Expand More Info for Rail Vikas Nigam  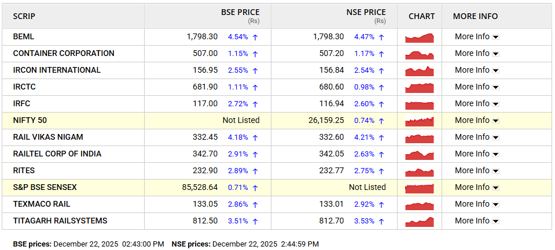(477, 137)
